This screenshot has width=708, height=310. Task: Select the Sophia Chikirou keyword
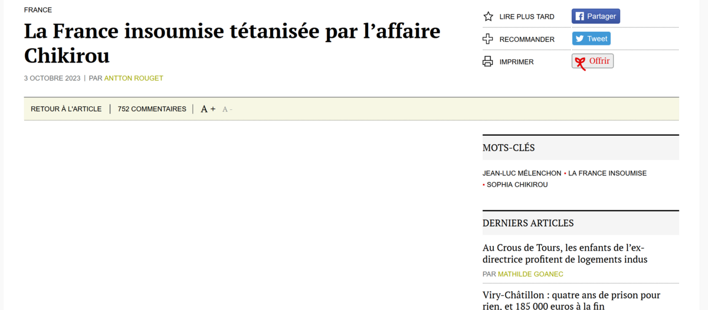click(x=517, y=185)
